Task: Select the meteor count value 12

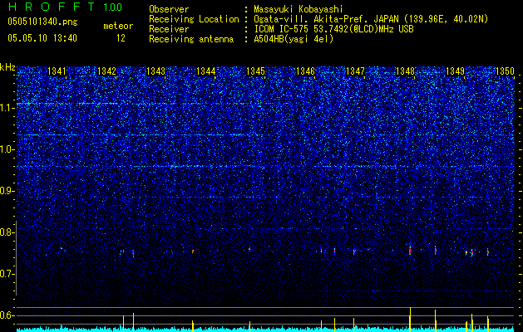Action: click(121, 38)
